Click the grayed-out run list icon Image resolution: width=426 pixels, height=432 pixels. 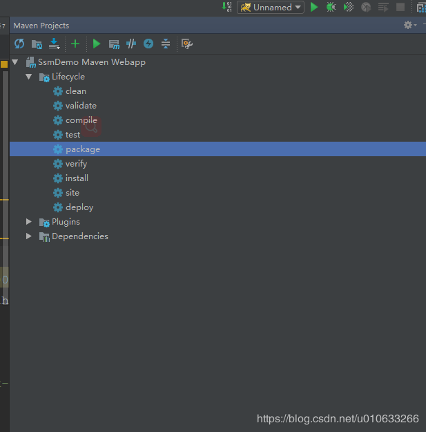coord(383,8)
